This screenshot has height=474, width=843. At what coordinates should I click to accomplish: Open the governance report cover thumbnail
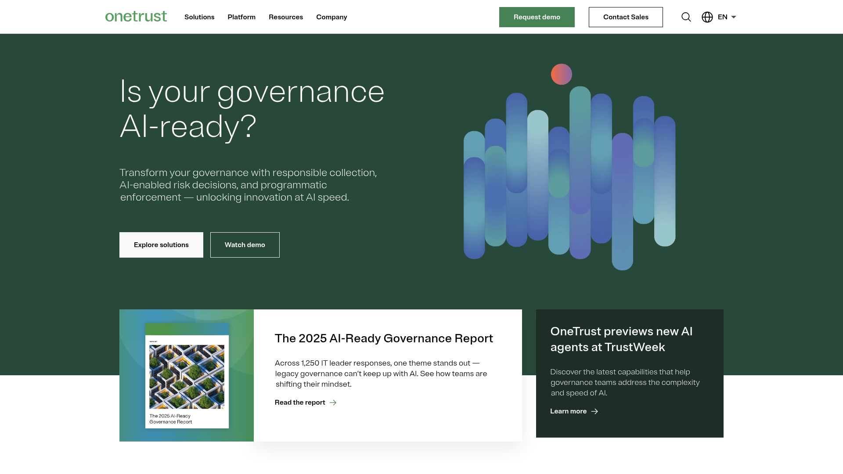pyautogui.click(x=187, y=376)
